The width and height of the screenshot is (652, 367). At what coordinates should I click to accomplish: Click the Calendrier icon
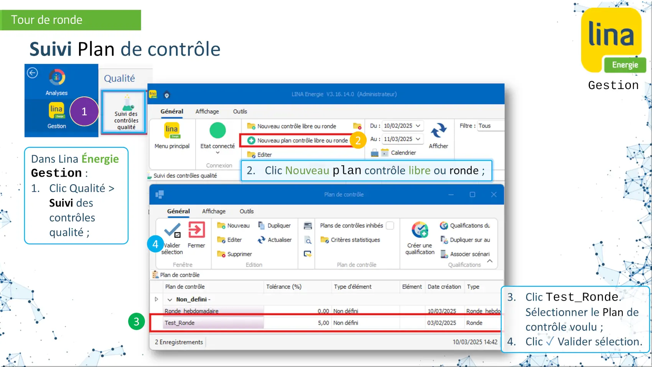click(x=385, y=153)
